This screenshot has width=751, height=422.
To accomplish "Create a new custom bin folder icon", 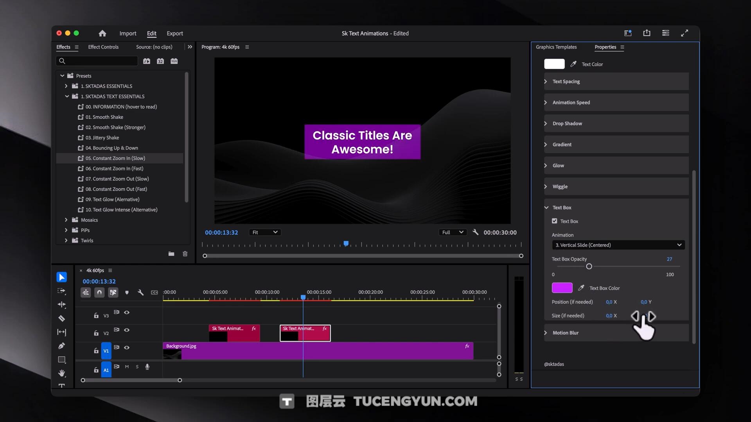I will pyautogui.click(x=171, y=254).
